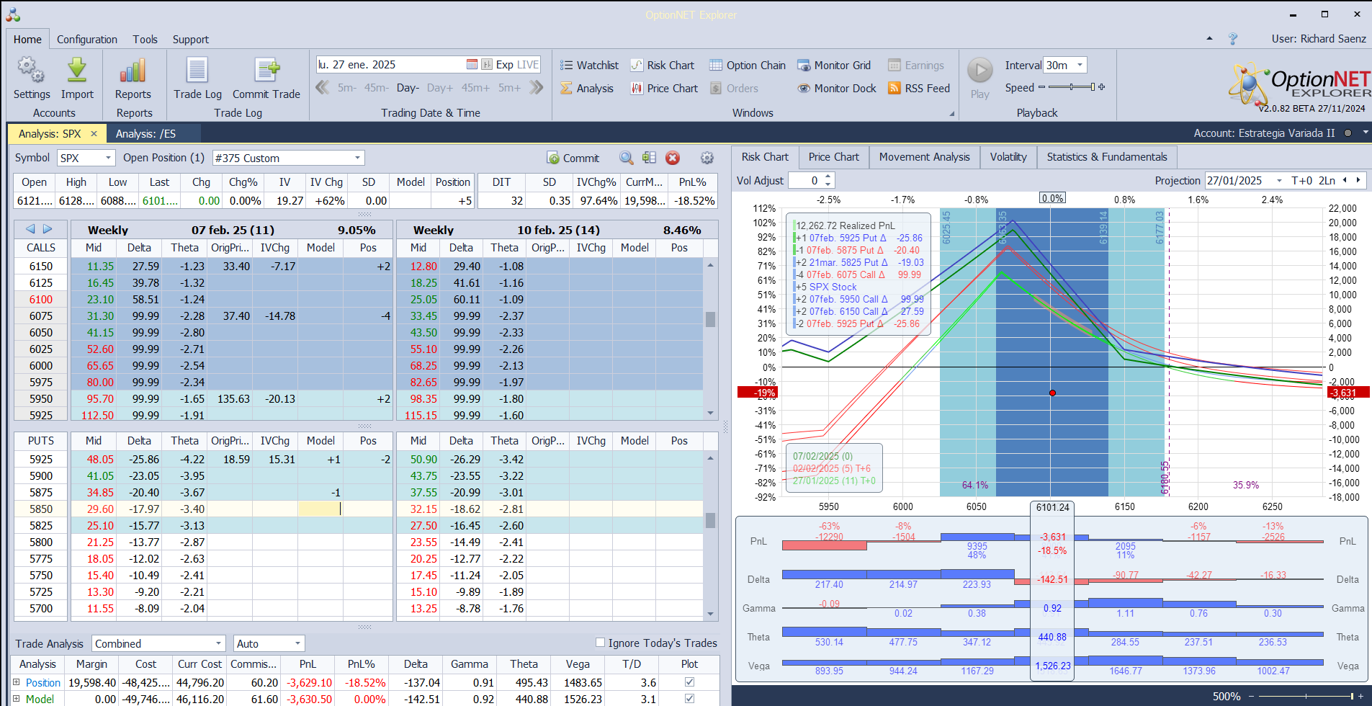
Task: Open the Settings gear icon
Action: click(31, 71)
